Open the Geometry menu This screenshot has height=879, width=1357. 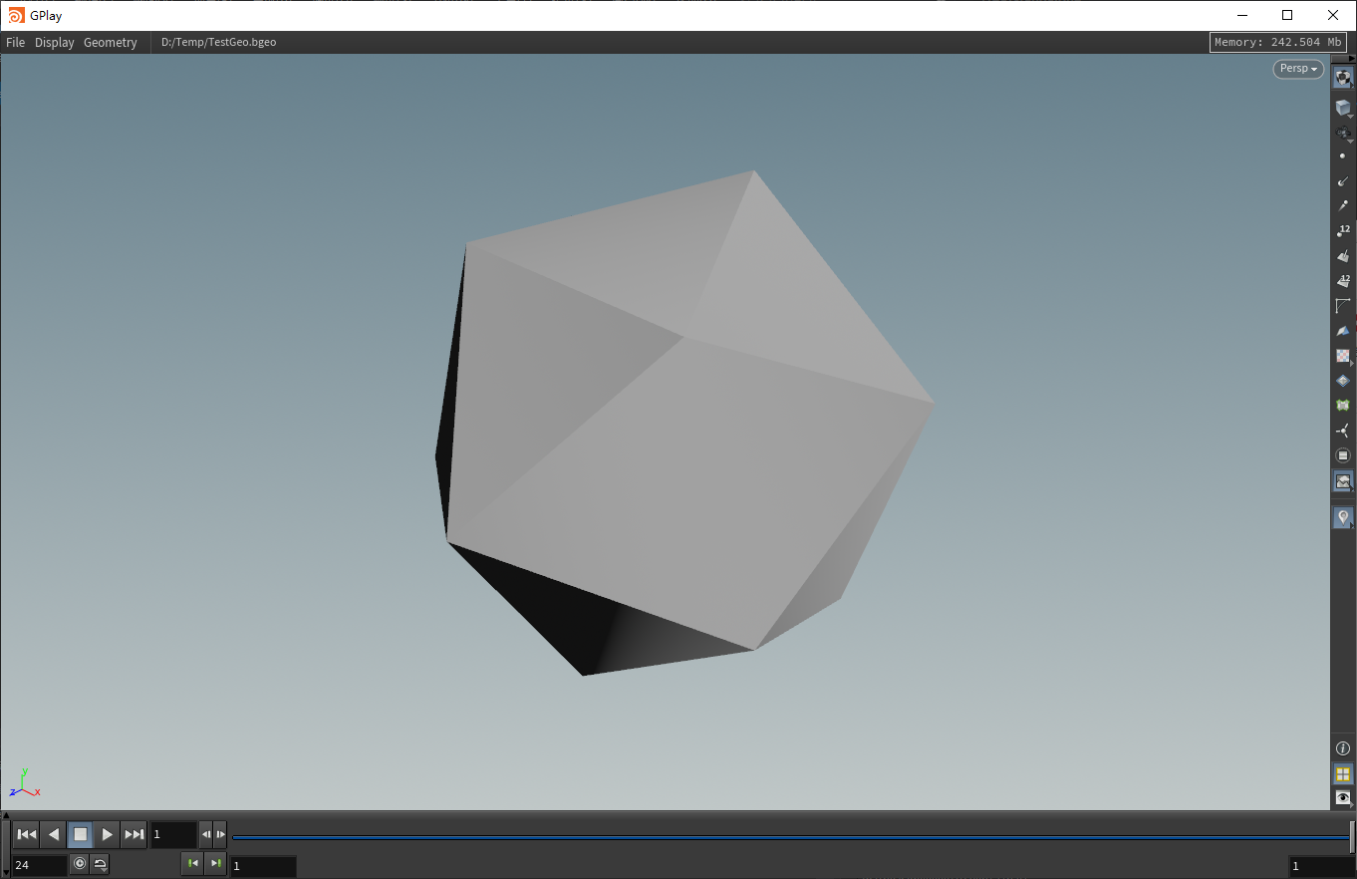[110, 42]
